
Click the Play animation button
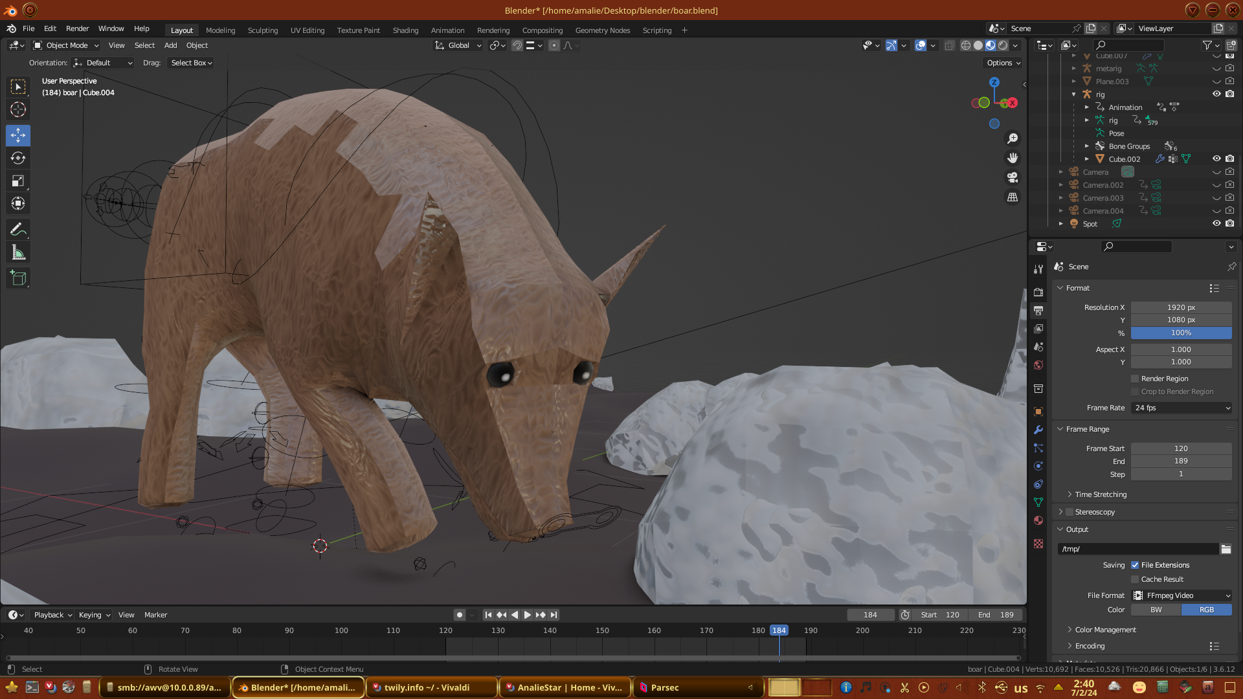click(x=527, y=615)
